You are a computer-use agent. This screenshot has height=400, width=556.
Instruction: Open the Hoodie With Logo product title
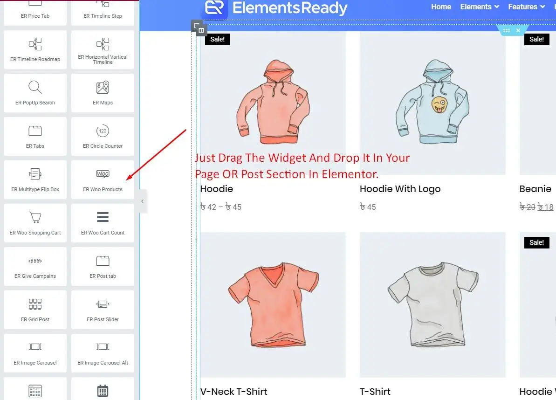point(400,189)
